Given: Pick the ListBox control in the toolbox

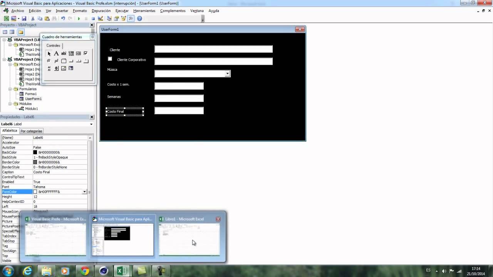Looking at the screenshot, I should tap(79, 53).
